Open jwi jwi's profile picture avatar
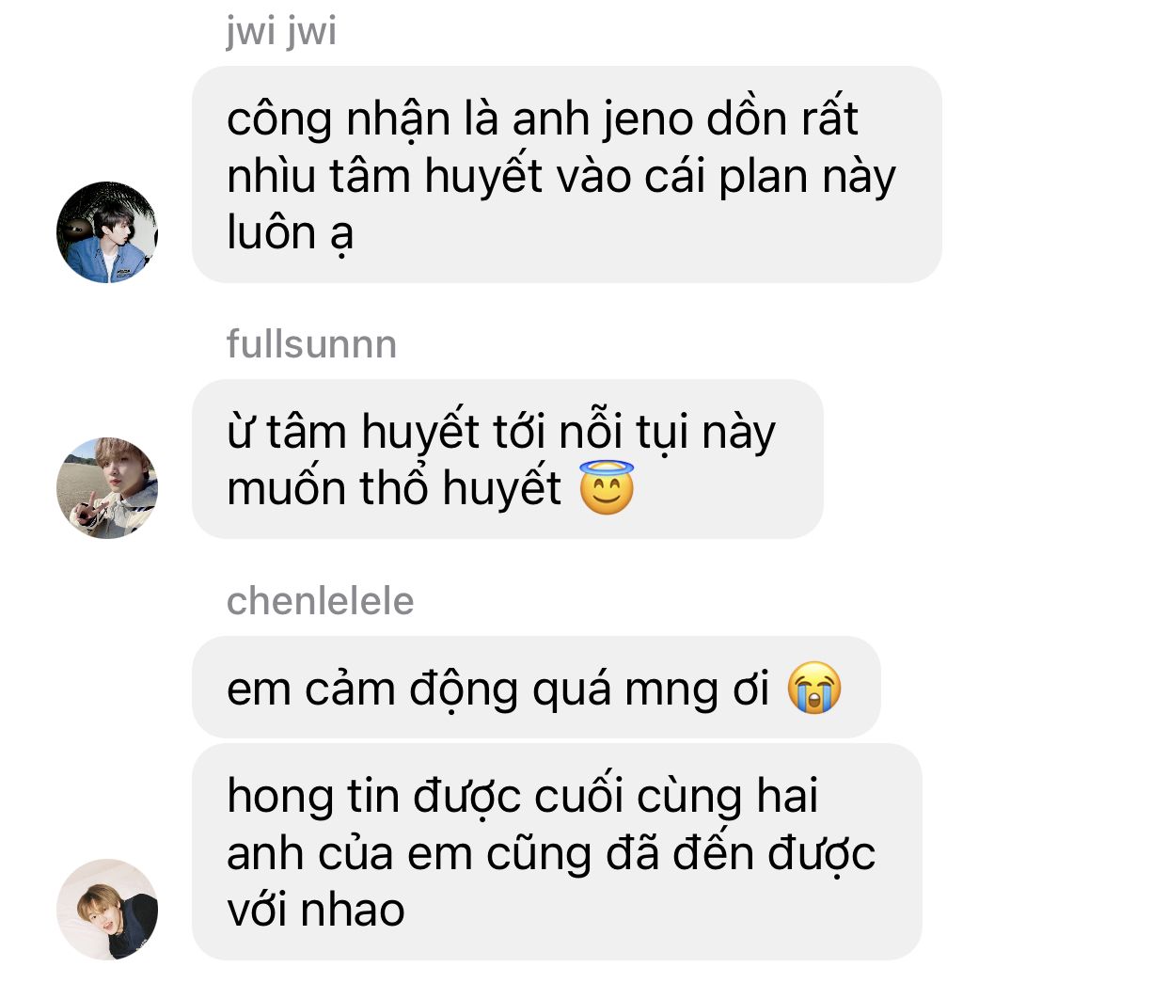The image size is (1168, 983). click(107, 232)
